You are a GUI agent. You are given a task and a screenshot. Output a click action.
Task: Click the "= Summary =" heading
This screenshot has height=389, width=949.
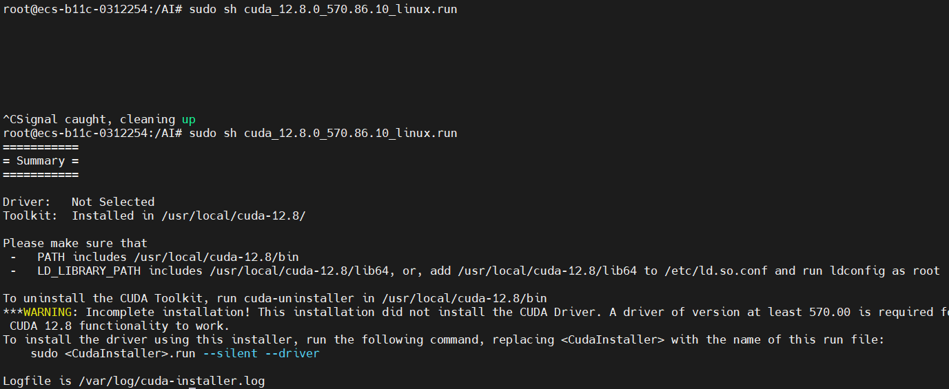coord(41,160)
